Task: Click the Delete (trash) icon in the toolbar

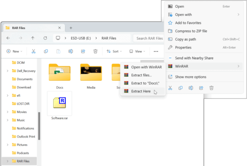Action: pyautogui.click(x=95, y=51)
